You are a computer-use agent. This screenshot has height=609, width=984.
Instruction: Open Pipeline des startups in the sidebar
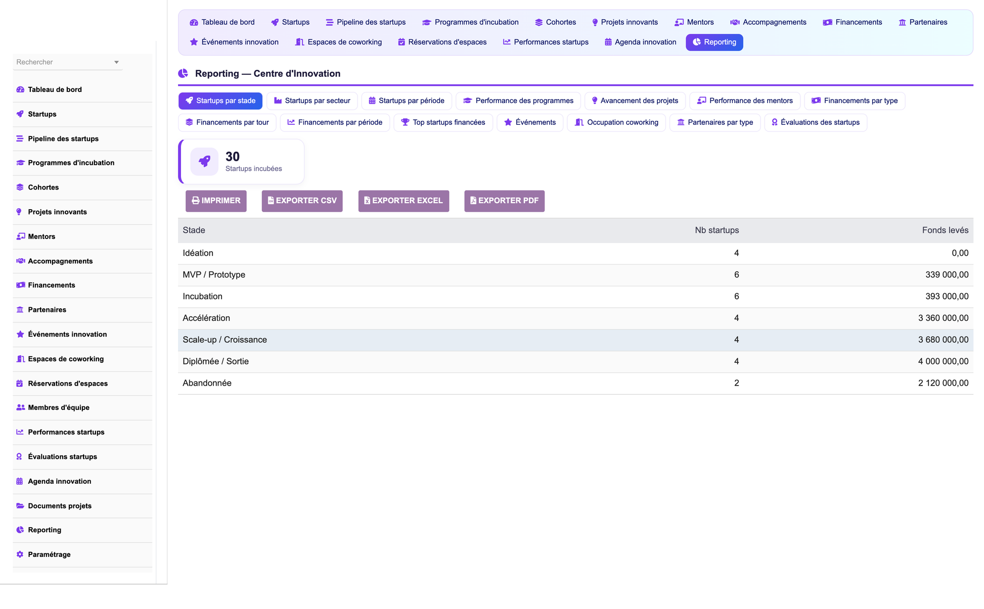82,138
